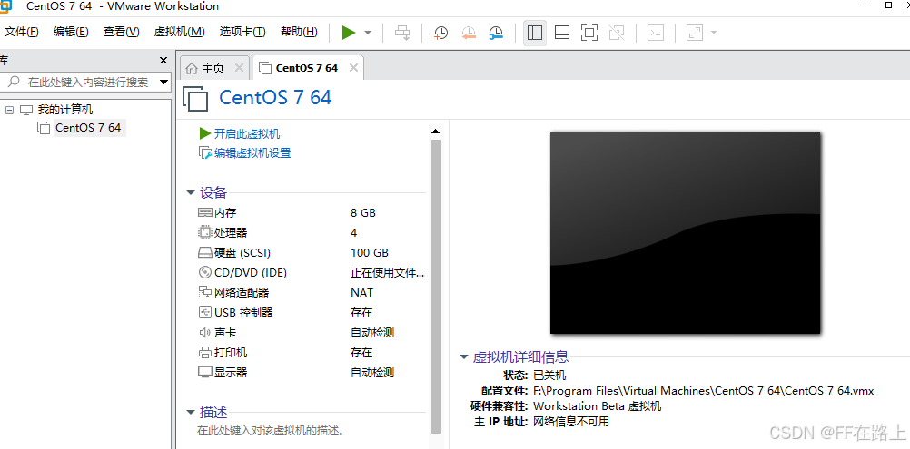Open the library search dropdown arrow
The height and width of the screenshot is (449, 910).
pyautogui.click(x=163, y=83)
